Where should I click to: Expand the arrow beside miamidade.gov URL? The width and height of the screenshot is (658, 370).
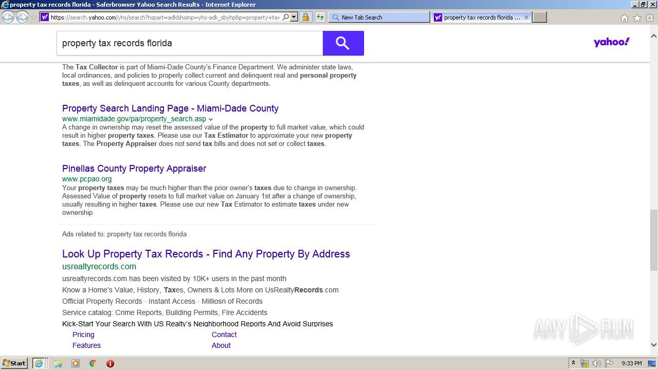pyautogui.click(x=211, y=119)
